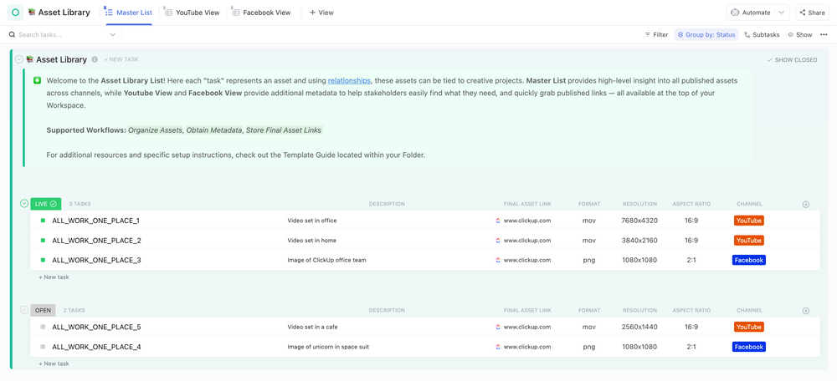Click the add column plus icon in LIVE group
The image size is (837, 381).
[x=806, y=204]
